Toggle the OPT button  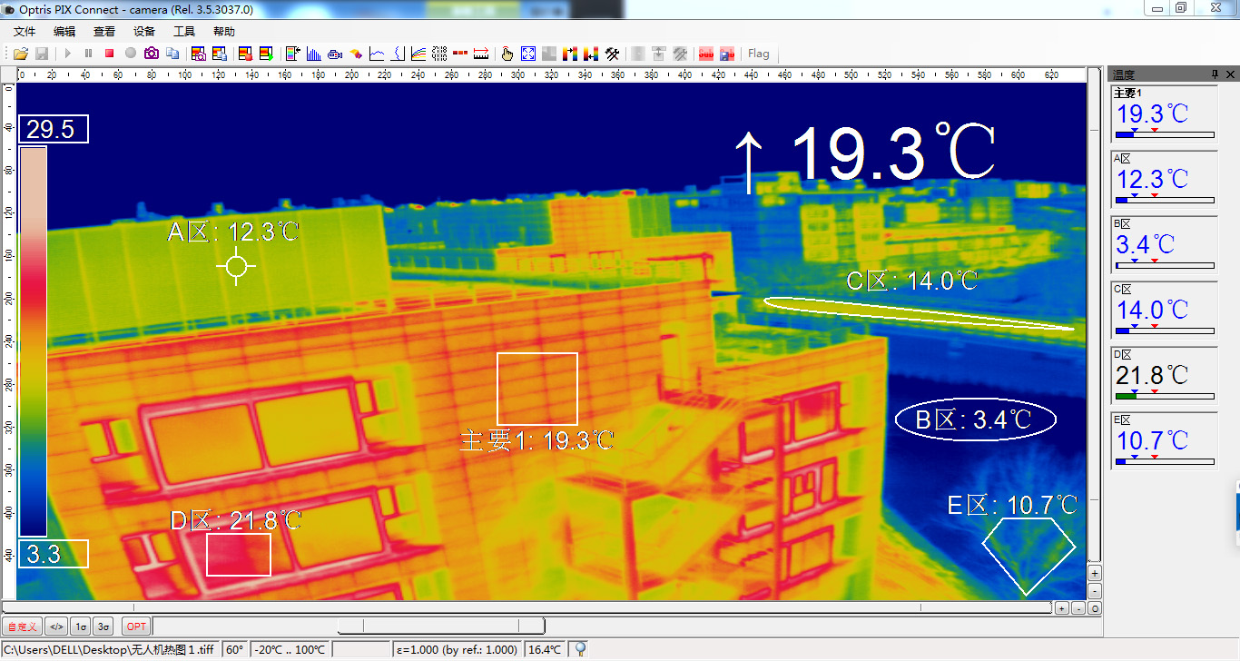click(x=136, y=626)
